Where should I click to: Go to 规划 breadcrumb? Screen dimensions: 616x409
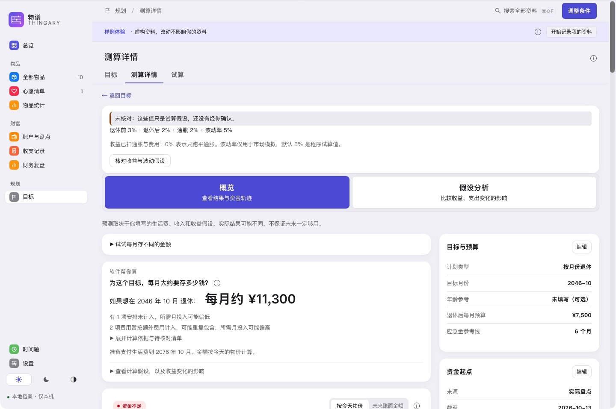(121, 11)
